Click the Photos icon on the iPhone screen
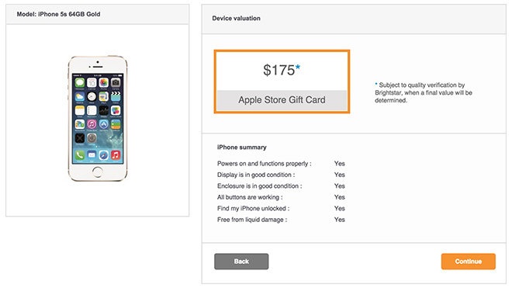The image size is (512, 288). tap(103, 83)
